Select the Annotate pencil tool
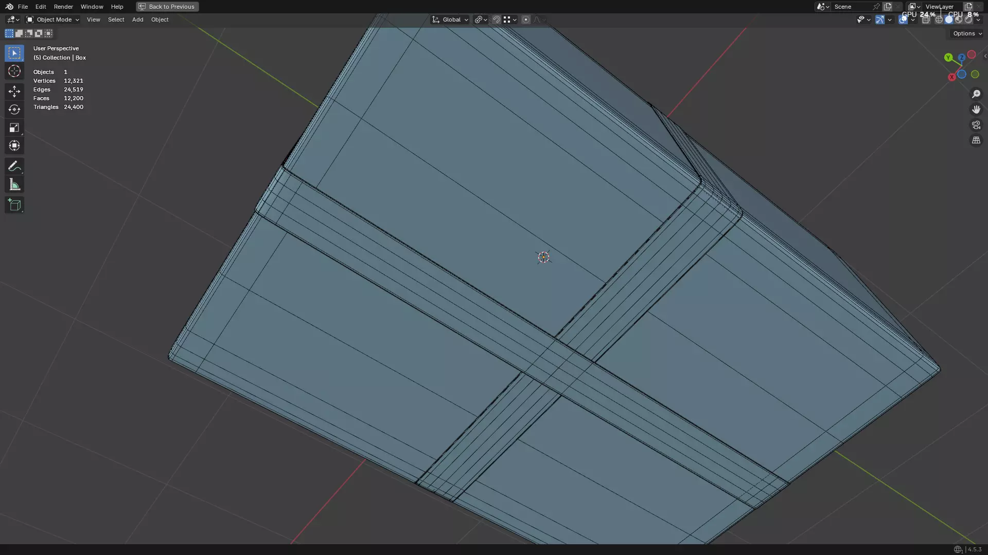 pos(14,166)
